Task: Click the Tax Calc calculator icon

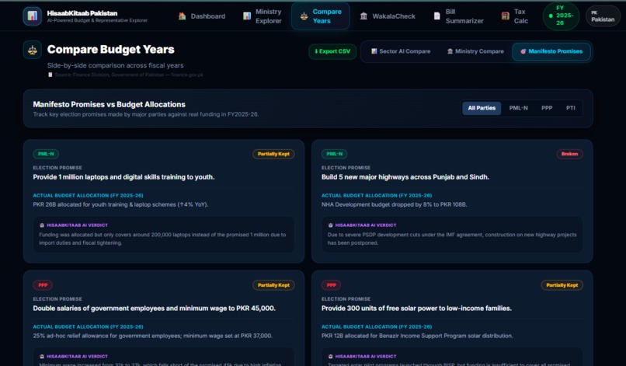Action: click(505, 16)
